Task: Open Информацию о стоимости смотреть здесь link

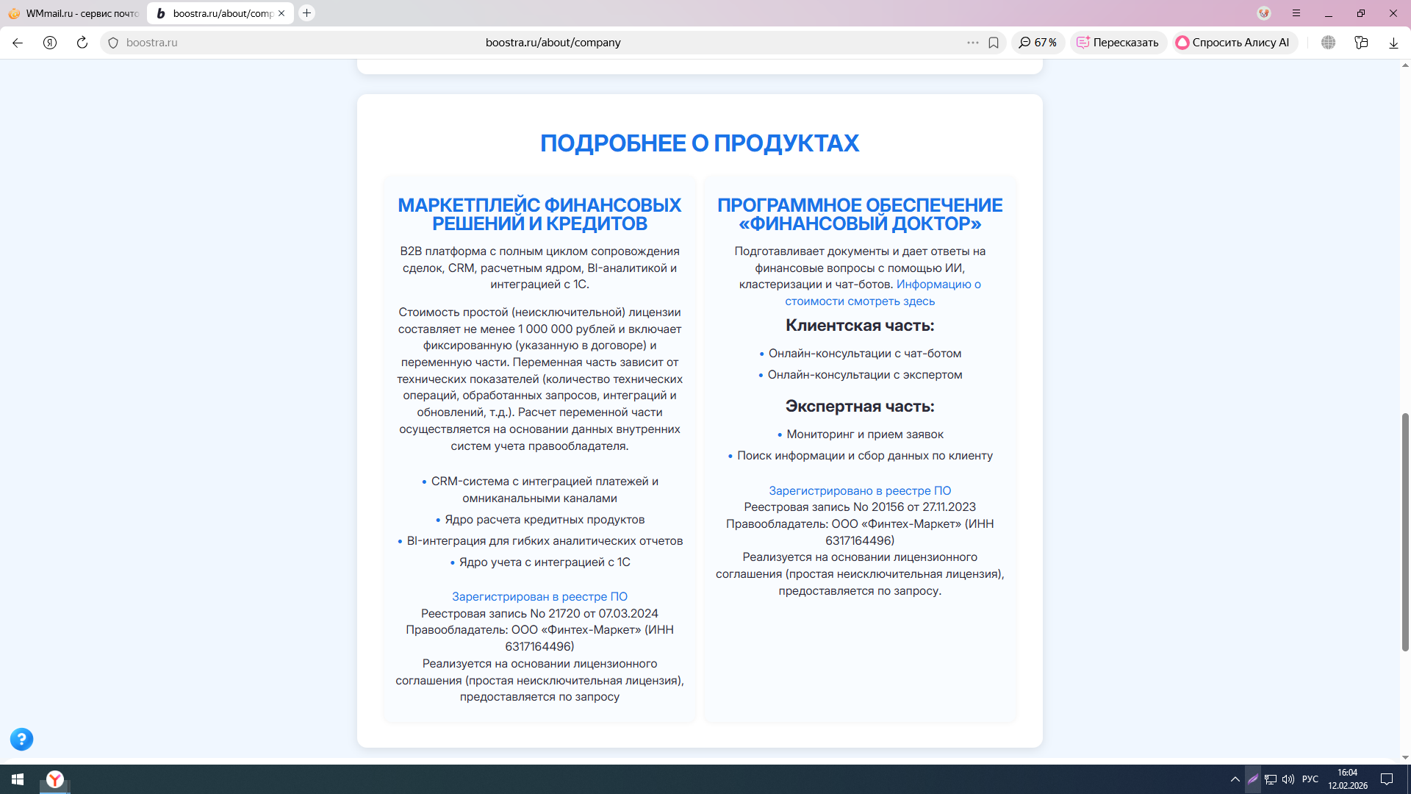Action: [x=882, y=293]
